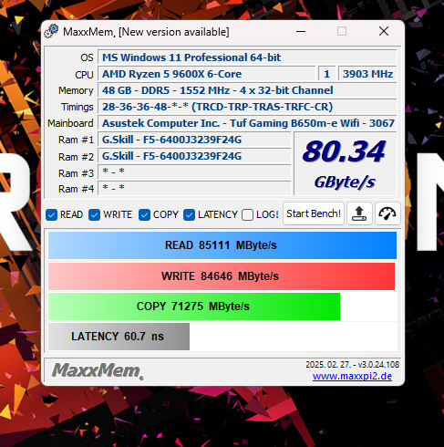444x447 pixels.
Task: Click Ram #1 G.Skill module entry
Action: (x=194, y=140)
